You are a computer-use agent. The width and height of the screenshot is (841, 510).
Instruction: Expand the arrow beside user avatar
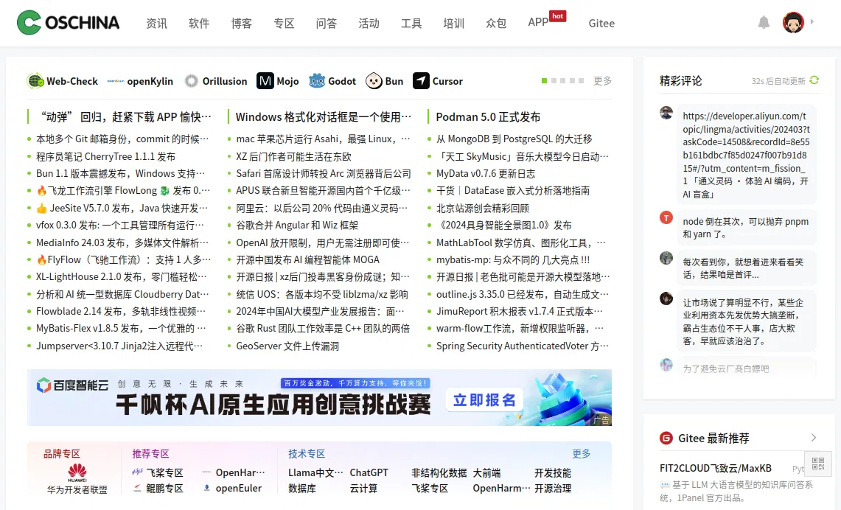(812, 22)
